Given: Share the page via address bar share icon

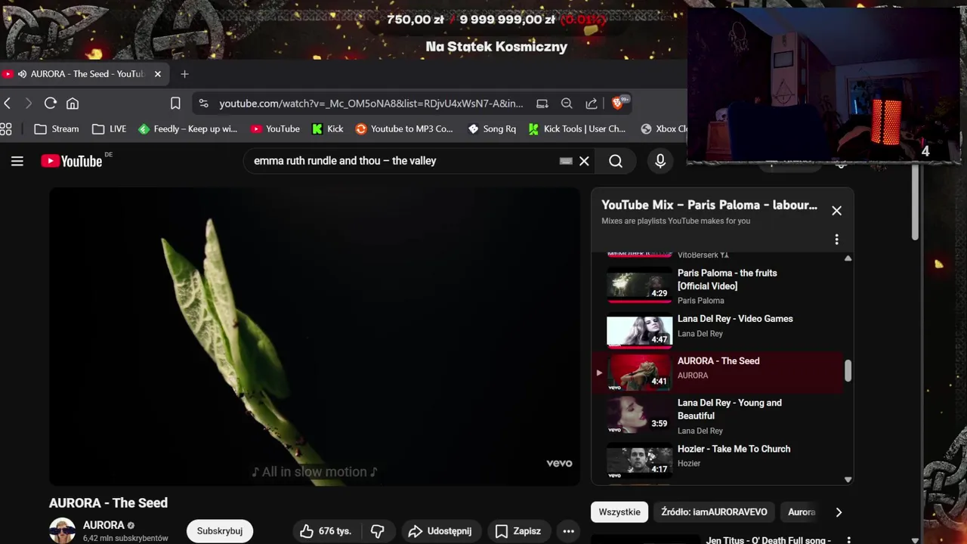Looking at the screenshot, I should pyautogui.click(x=592, y=104).
